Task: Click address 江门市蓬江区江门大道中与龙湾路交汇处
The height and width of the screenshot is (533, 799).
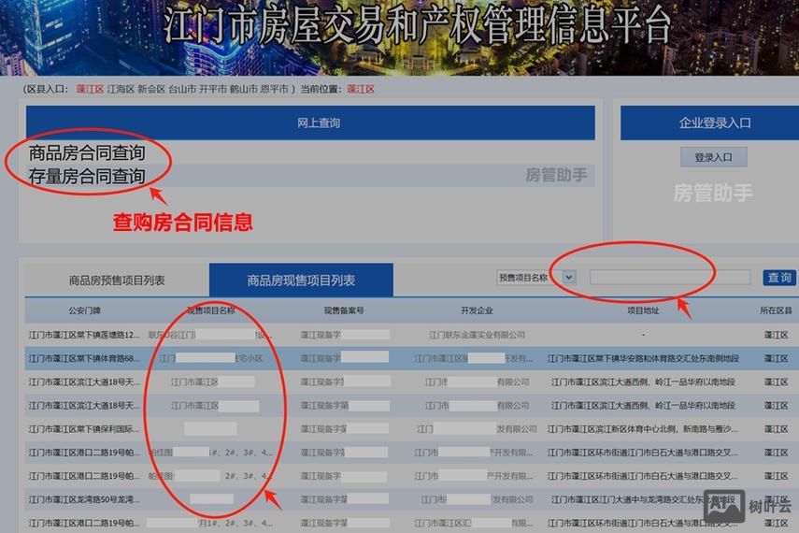Action: 643,498
